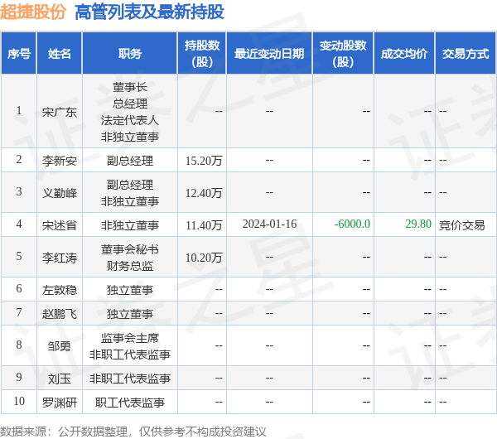The height and width of the screenshot is (439, 497).
Task: Click the 姓名 column header
Action: 60,54
